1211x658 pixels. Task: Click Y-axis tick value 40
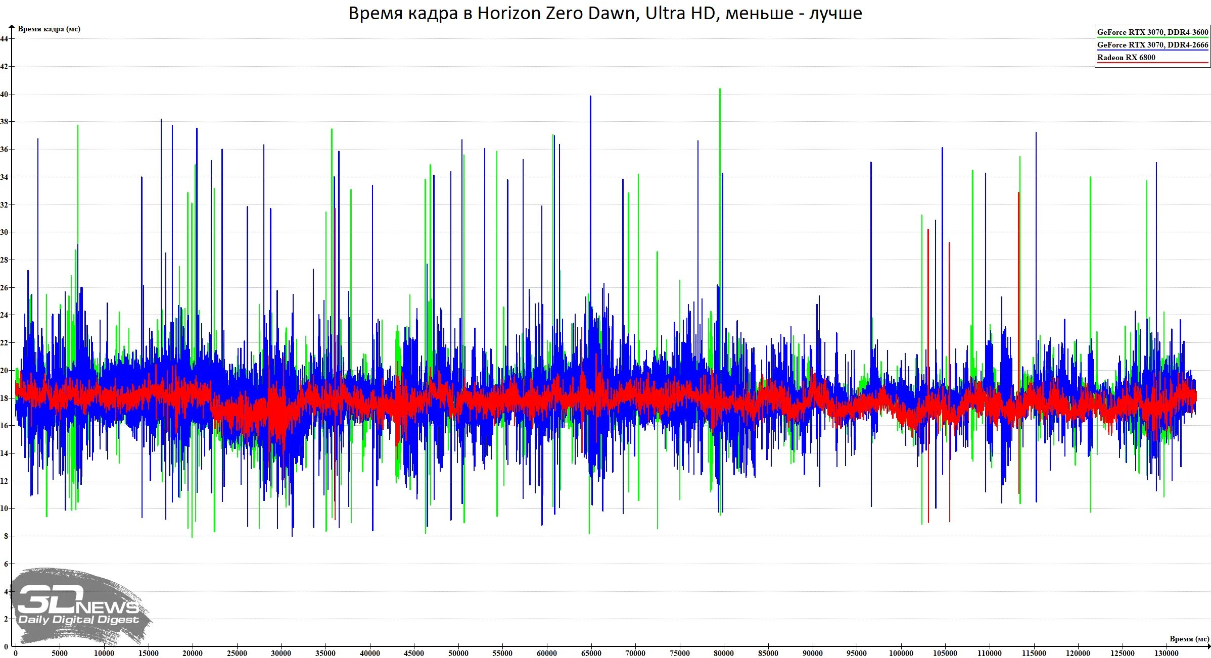tap(4, 94)
